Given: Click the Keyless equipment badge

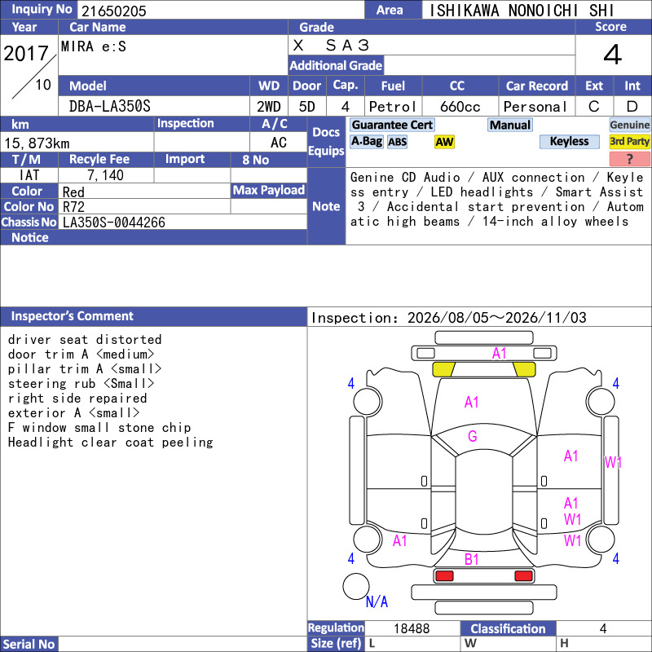Looking at the screenshot, I should tap(569, 141).
